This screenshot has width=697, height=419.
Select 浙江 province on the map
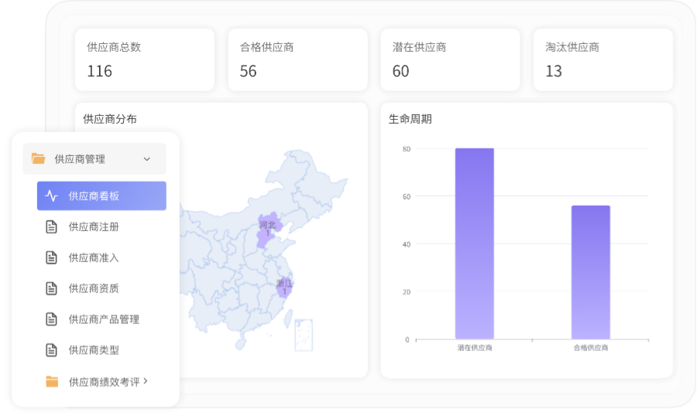pyautogui.click(x=284, y=287)
